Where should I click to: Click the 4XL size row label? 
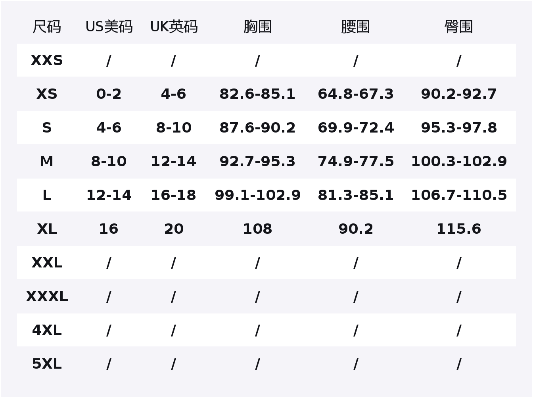pyautogui.click(x=47, y=330)
